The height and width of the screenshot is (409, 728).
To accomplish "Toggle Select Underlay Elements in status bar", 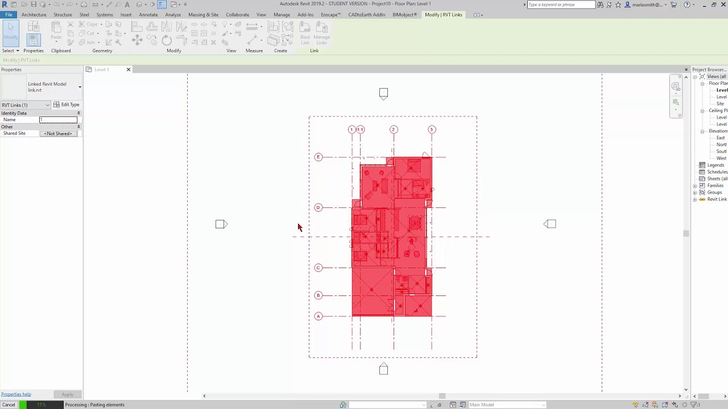I will click(646, 405).
